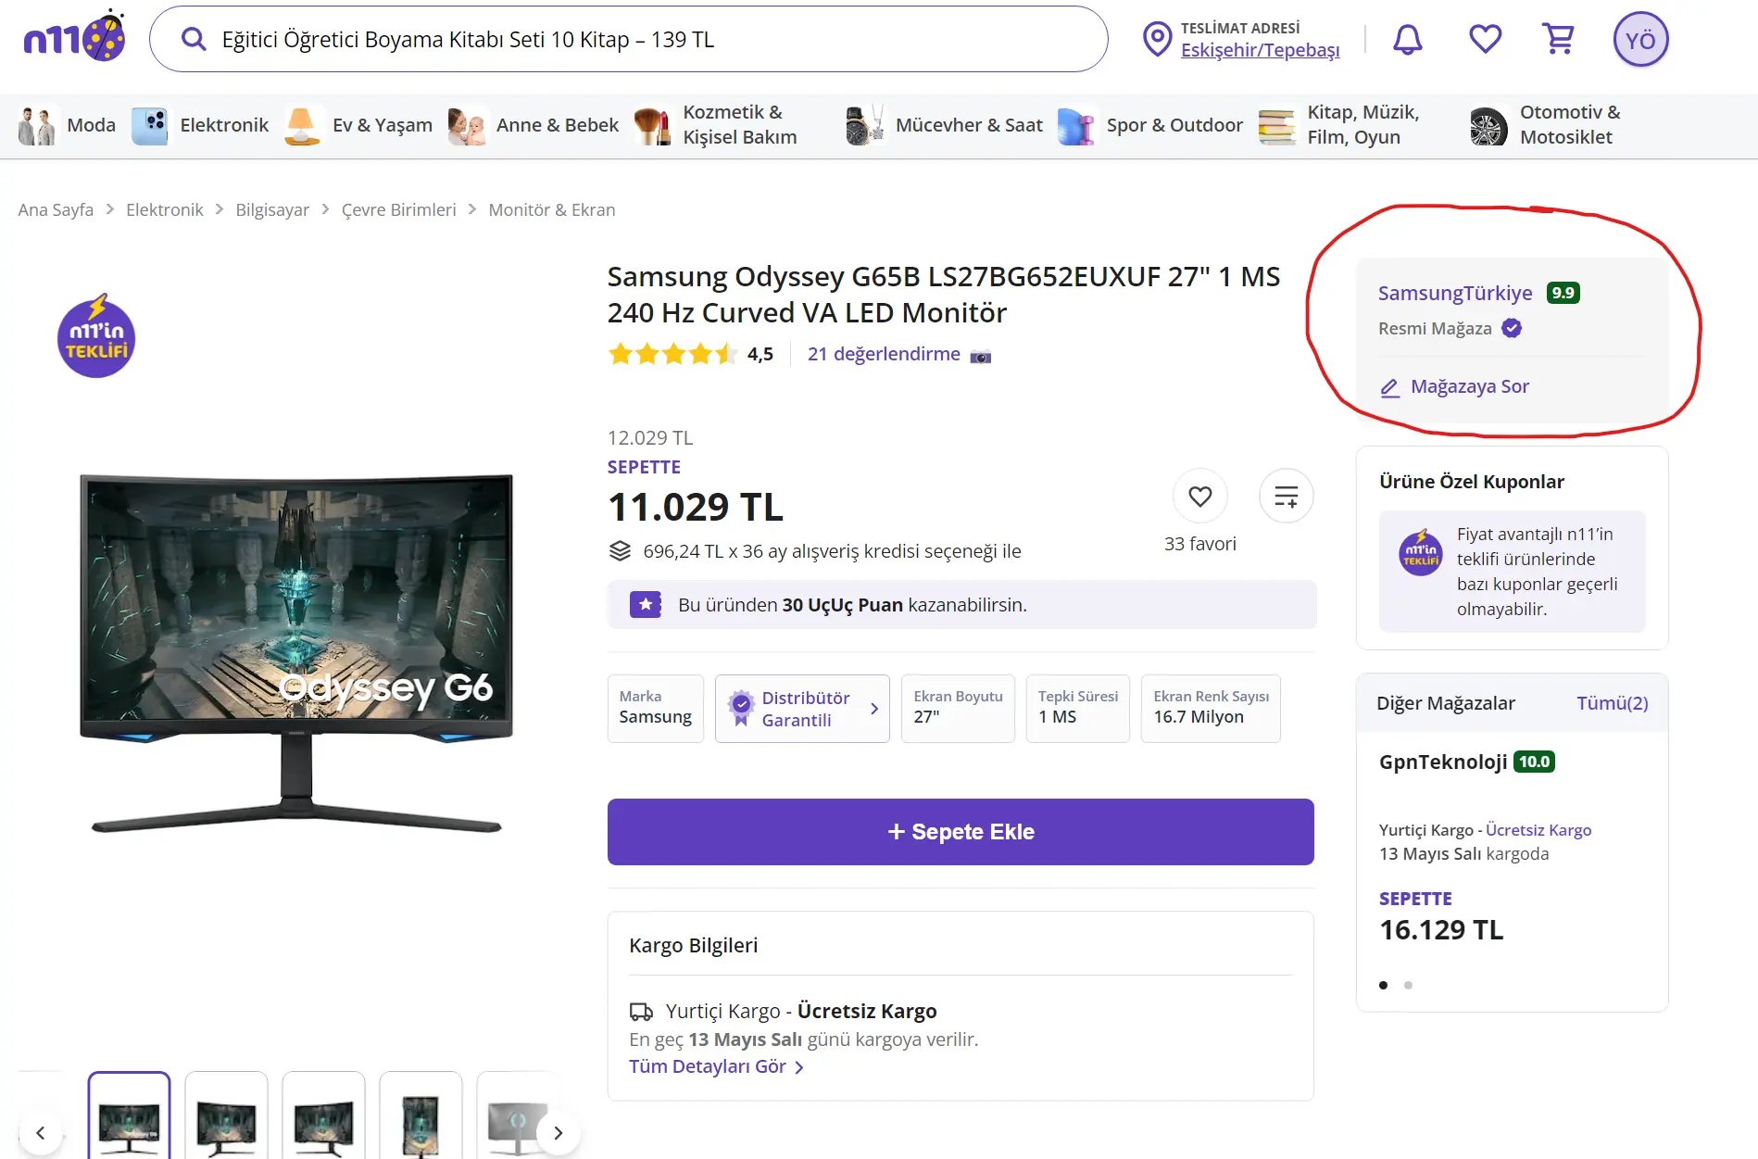Viewport: 1758px width, 1159px height.
Task: Click the Otomotiv tire icon
Action: (1488, 125)
